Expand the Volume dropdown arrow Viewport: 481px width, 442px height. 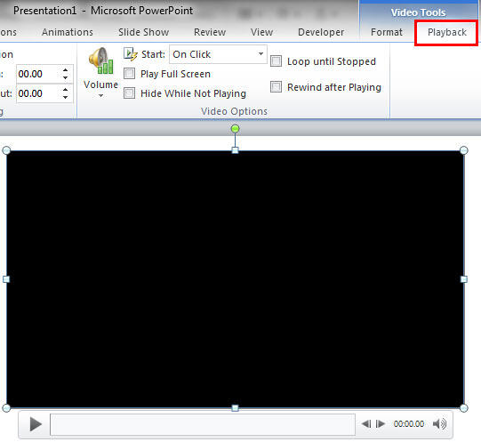pyautogui.click(x=101, y=96)
